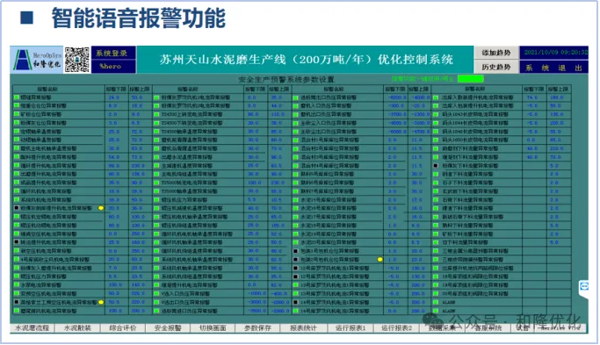Toggle the 总下料流量异常报警 checkbox
Screen dimensions: 600x345
(x=436, y=242)
